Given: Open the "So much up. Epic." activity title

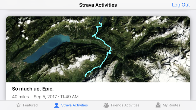Looking at the screenshot, I should coord(33,89).
